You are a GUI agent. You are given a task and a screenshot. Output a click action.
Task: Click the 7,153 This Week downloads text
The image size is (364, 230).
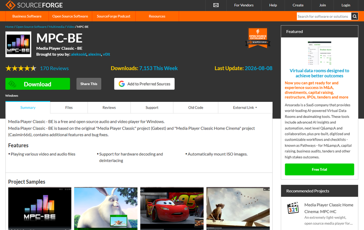(x=158, y=68)
